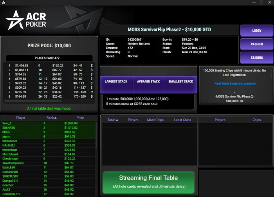Select player hbt76 row
Image resolution: width=274 pixels, height=197 pixels.
48,132
